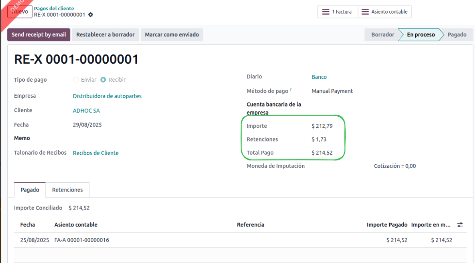Open the gear actions menu beside record name
The width and height of the screenshot is (475, 263).
point(91,15)
